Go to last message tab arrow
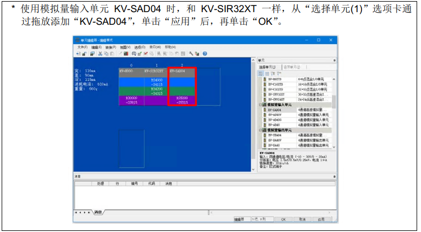Viewport: 421px width, 232px height. click(x=89, y=212)
